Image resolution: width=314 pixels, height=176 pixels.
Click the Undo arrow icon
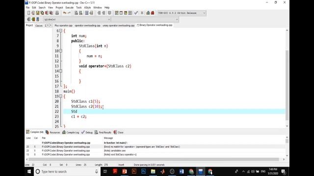pyautogui.click(x=64, y=13)
